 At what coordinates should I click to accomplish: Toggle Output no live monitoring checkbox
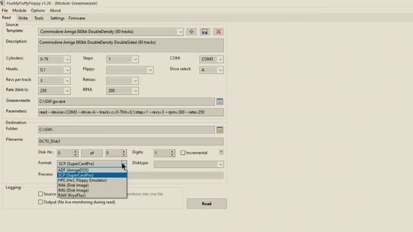40,202
